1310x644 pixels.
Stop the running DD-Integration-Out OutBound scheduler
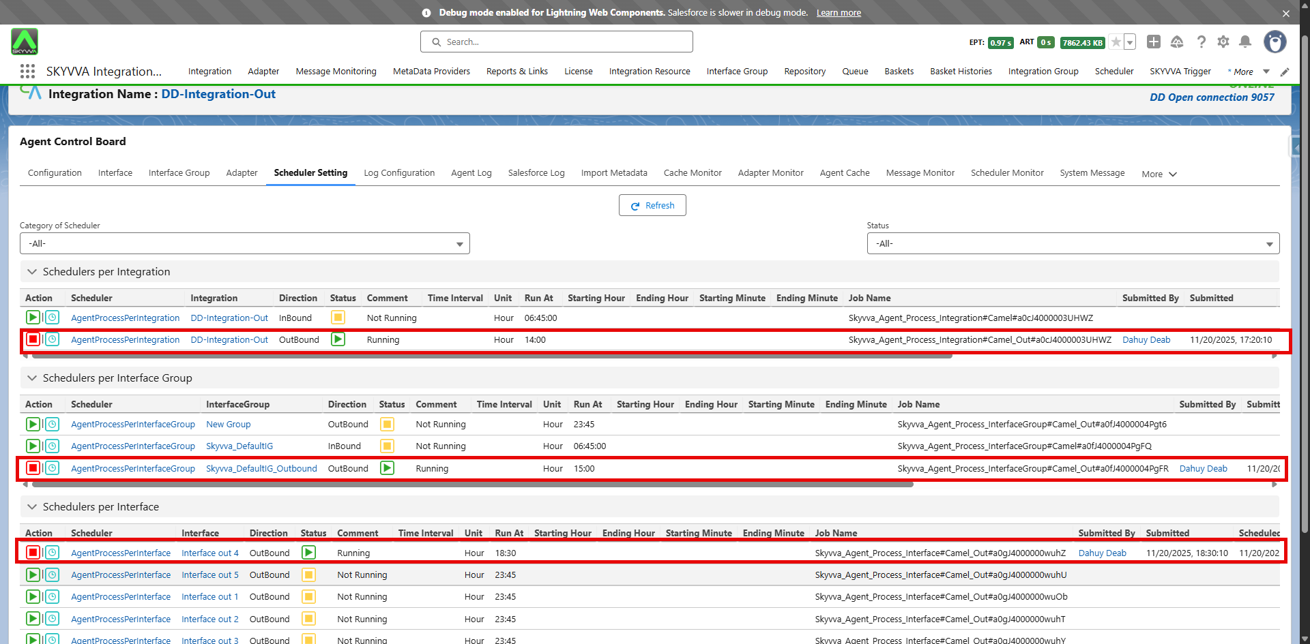point(33,339)
